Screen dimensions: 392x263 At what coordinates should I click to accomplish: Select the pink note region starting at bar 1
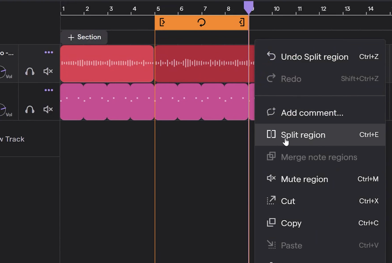tap(72, 102)
